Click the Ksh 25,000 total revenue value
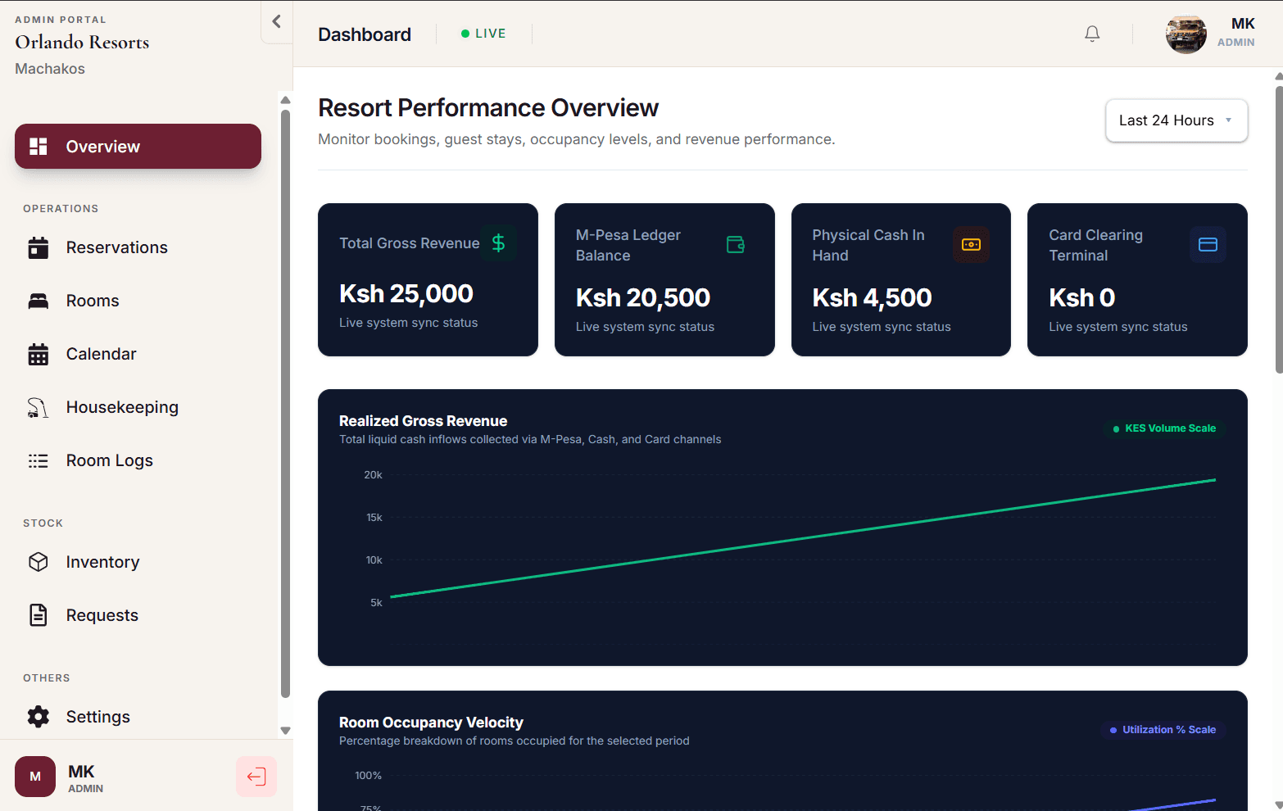This screenshot has height=811, width=1283. [x=406, y=293]
